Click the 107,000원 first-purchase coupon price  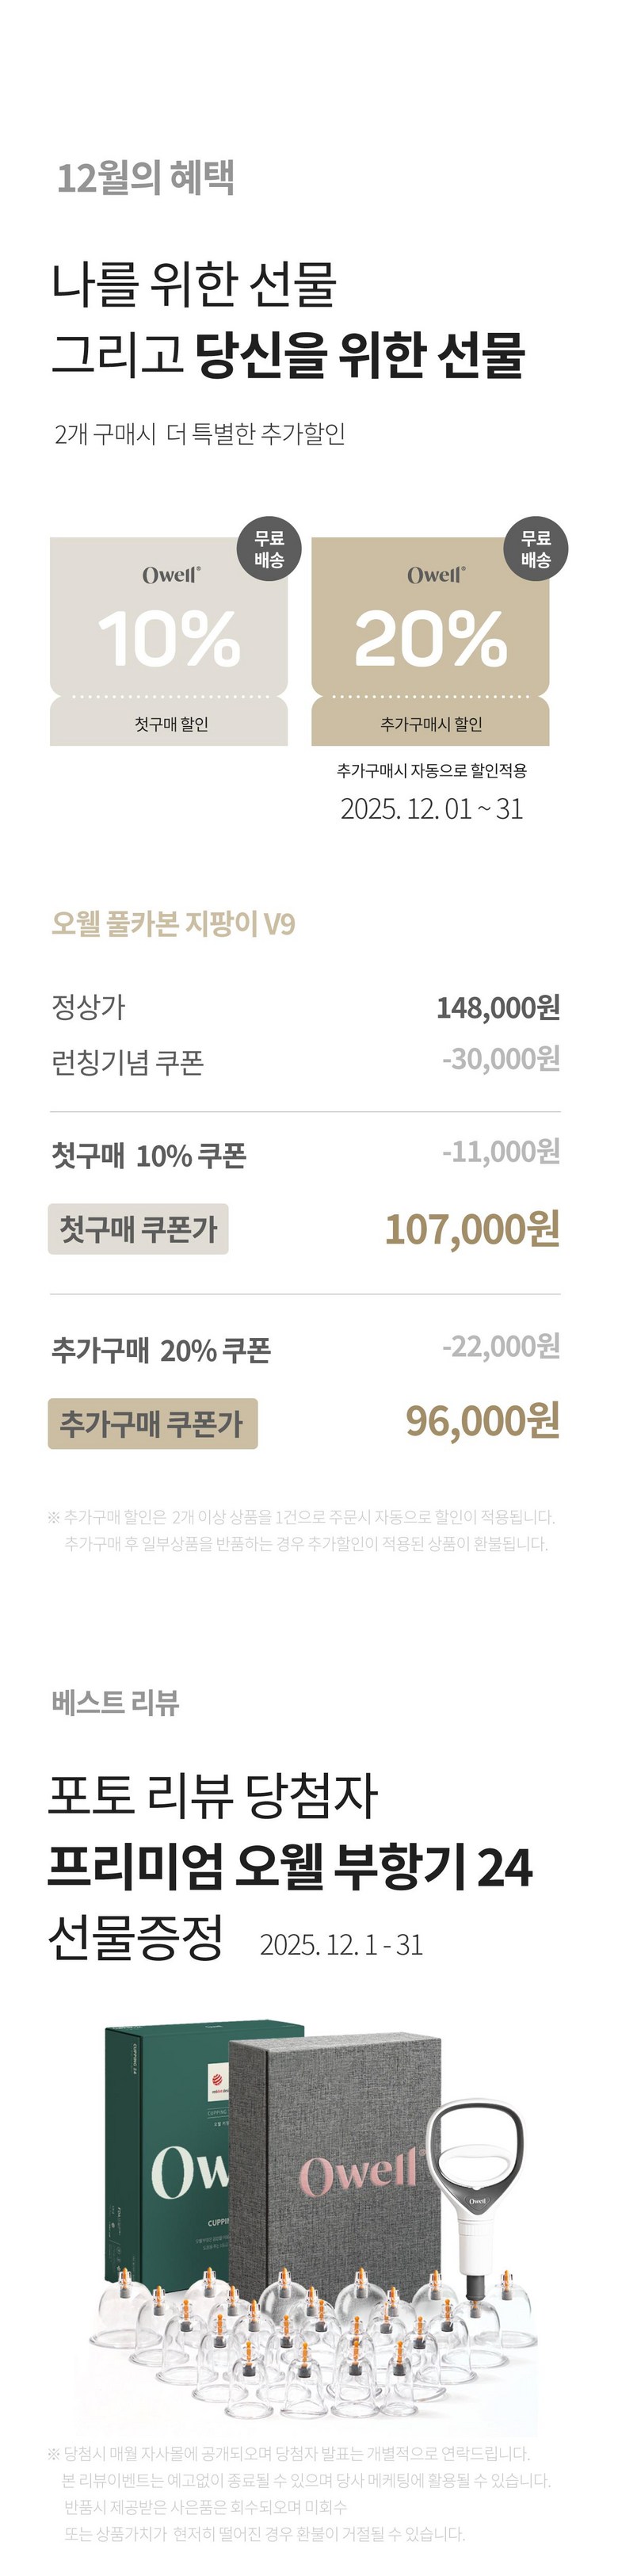click(472, 1229)
